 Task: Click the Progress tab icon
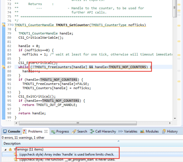coord(53,132)
